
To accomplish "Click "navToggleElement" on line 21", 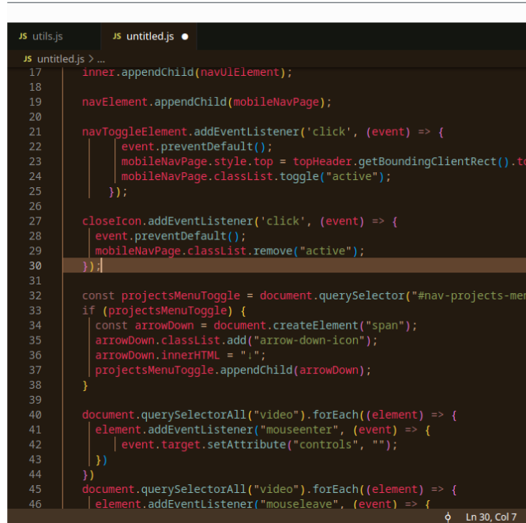I will click(x=134, y=132).
